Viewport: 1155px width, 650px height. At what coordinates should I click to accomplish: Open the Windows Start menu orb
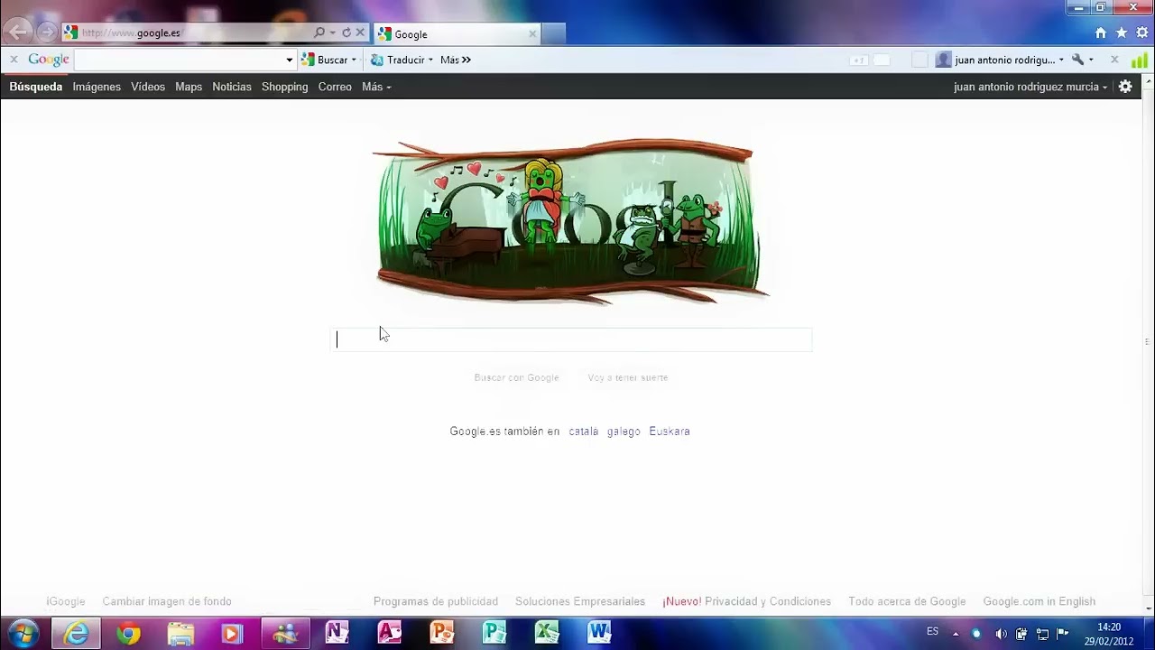23,633
